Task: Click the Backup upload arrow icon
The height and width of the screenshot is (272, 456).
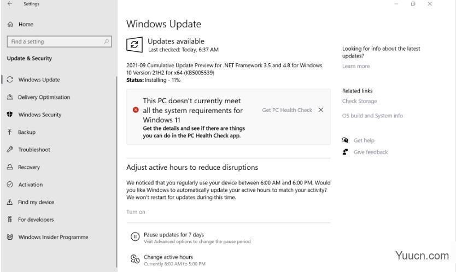Action: (x=10, y=132)
